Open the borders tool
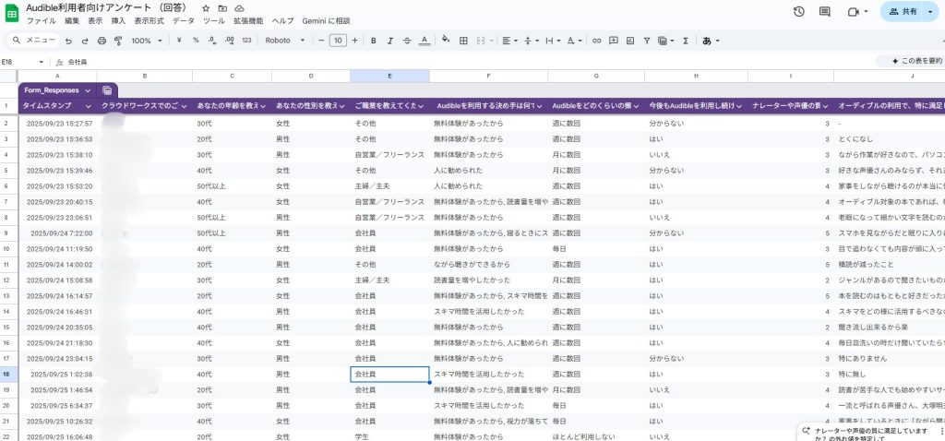This screenshot has height=441, width=945. coord(463,41)
